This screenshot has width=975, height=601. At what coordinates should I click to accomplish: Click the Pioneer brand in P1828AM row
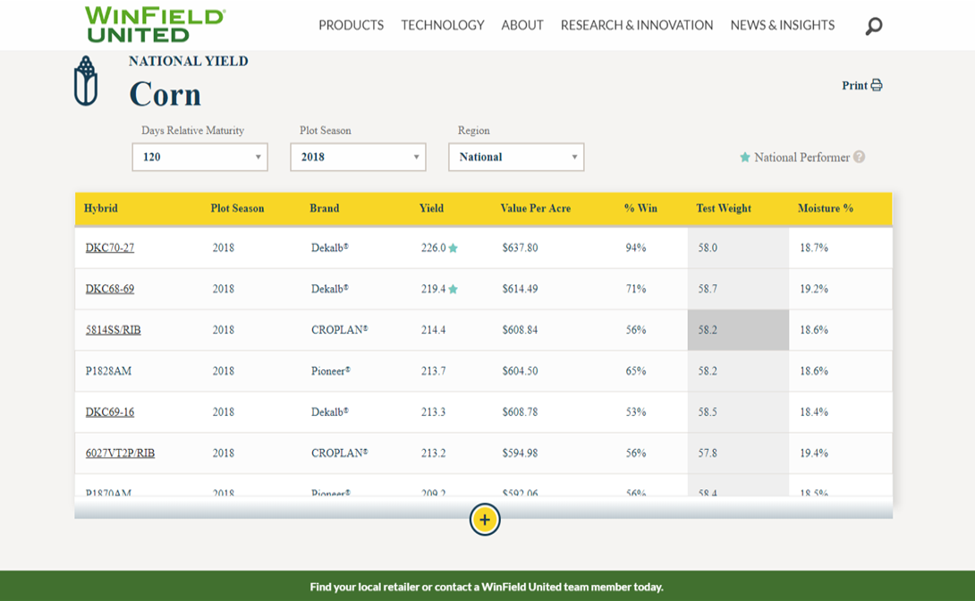(x=330, y=370)
